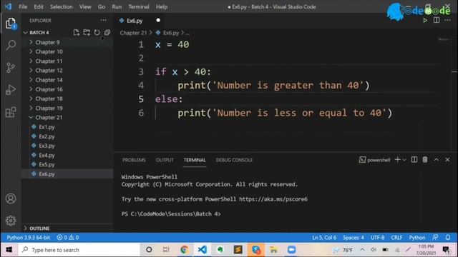458x257 pixels.
Task: Open the Edit menu
Action: tap(39, 6)
